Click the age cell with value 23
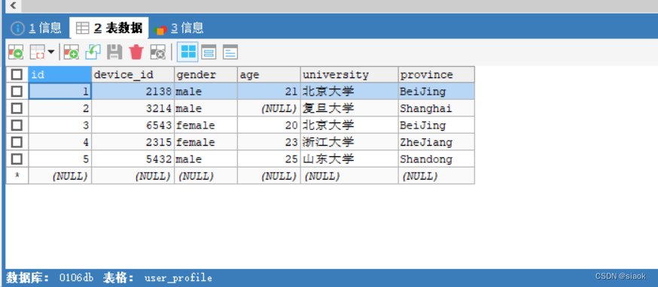Image resolution: width=658 pixels, height=287 pixels. tap(269, 142)
